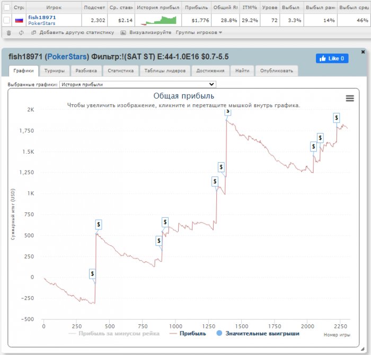The image size is (371, 355).
Task: Click the Facebook Like button
Action: 332,58
